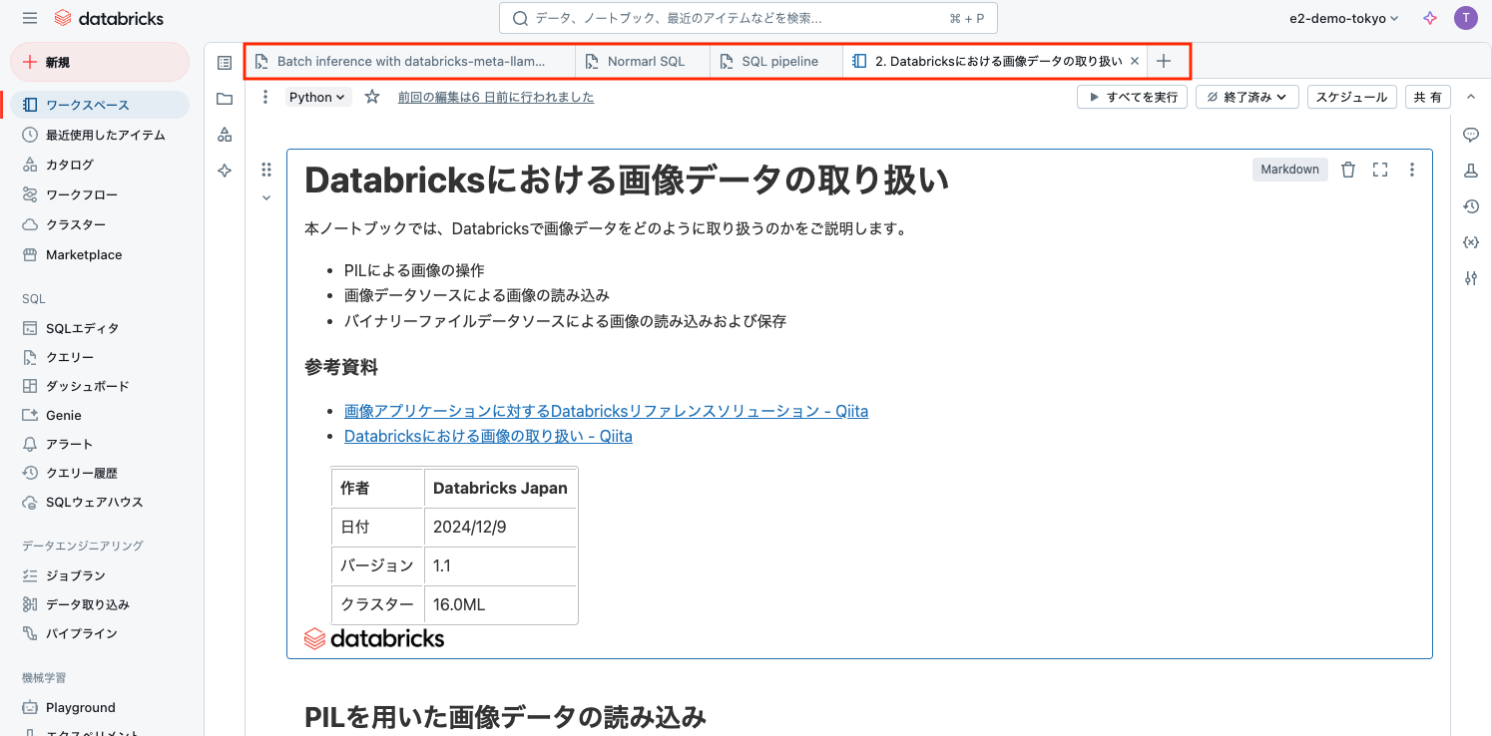Open the 終了済み cluster attach dropdown
Viewport: 1492px width, 736px height.
click(x=1246, y=97)
